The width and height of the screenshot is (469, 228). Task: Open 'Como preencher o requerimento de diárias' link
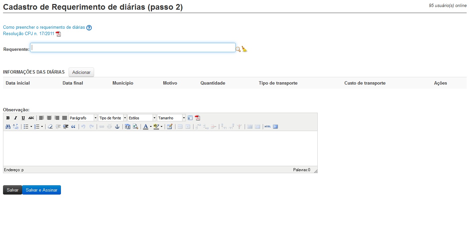(44, 27)
